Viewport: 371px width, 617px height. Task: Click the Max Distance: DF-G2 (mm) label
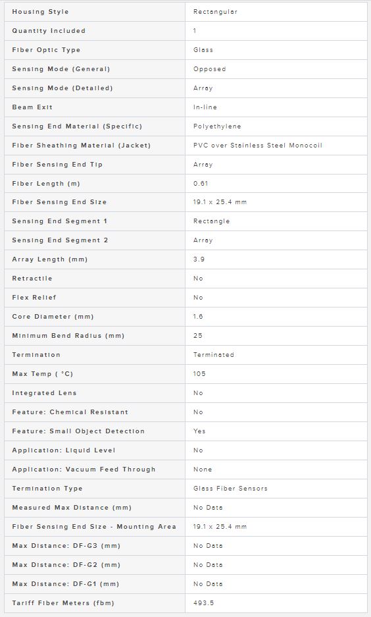(x=66, y=565)
